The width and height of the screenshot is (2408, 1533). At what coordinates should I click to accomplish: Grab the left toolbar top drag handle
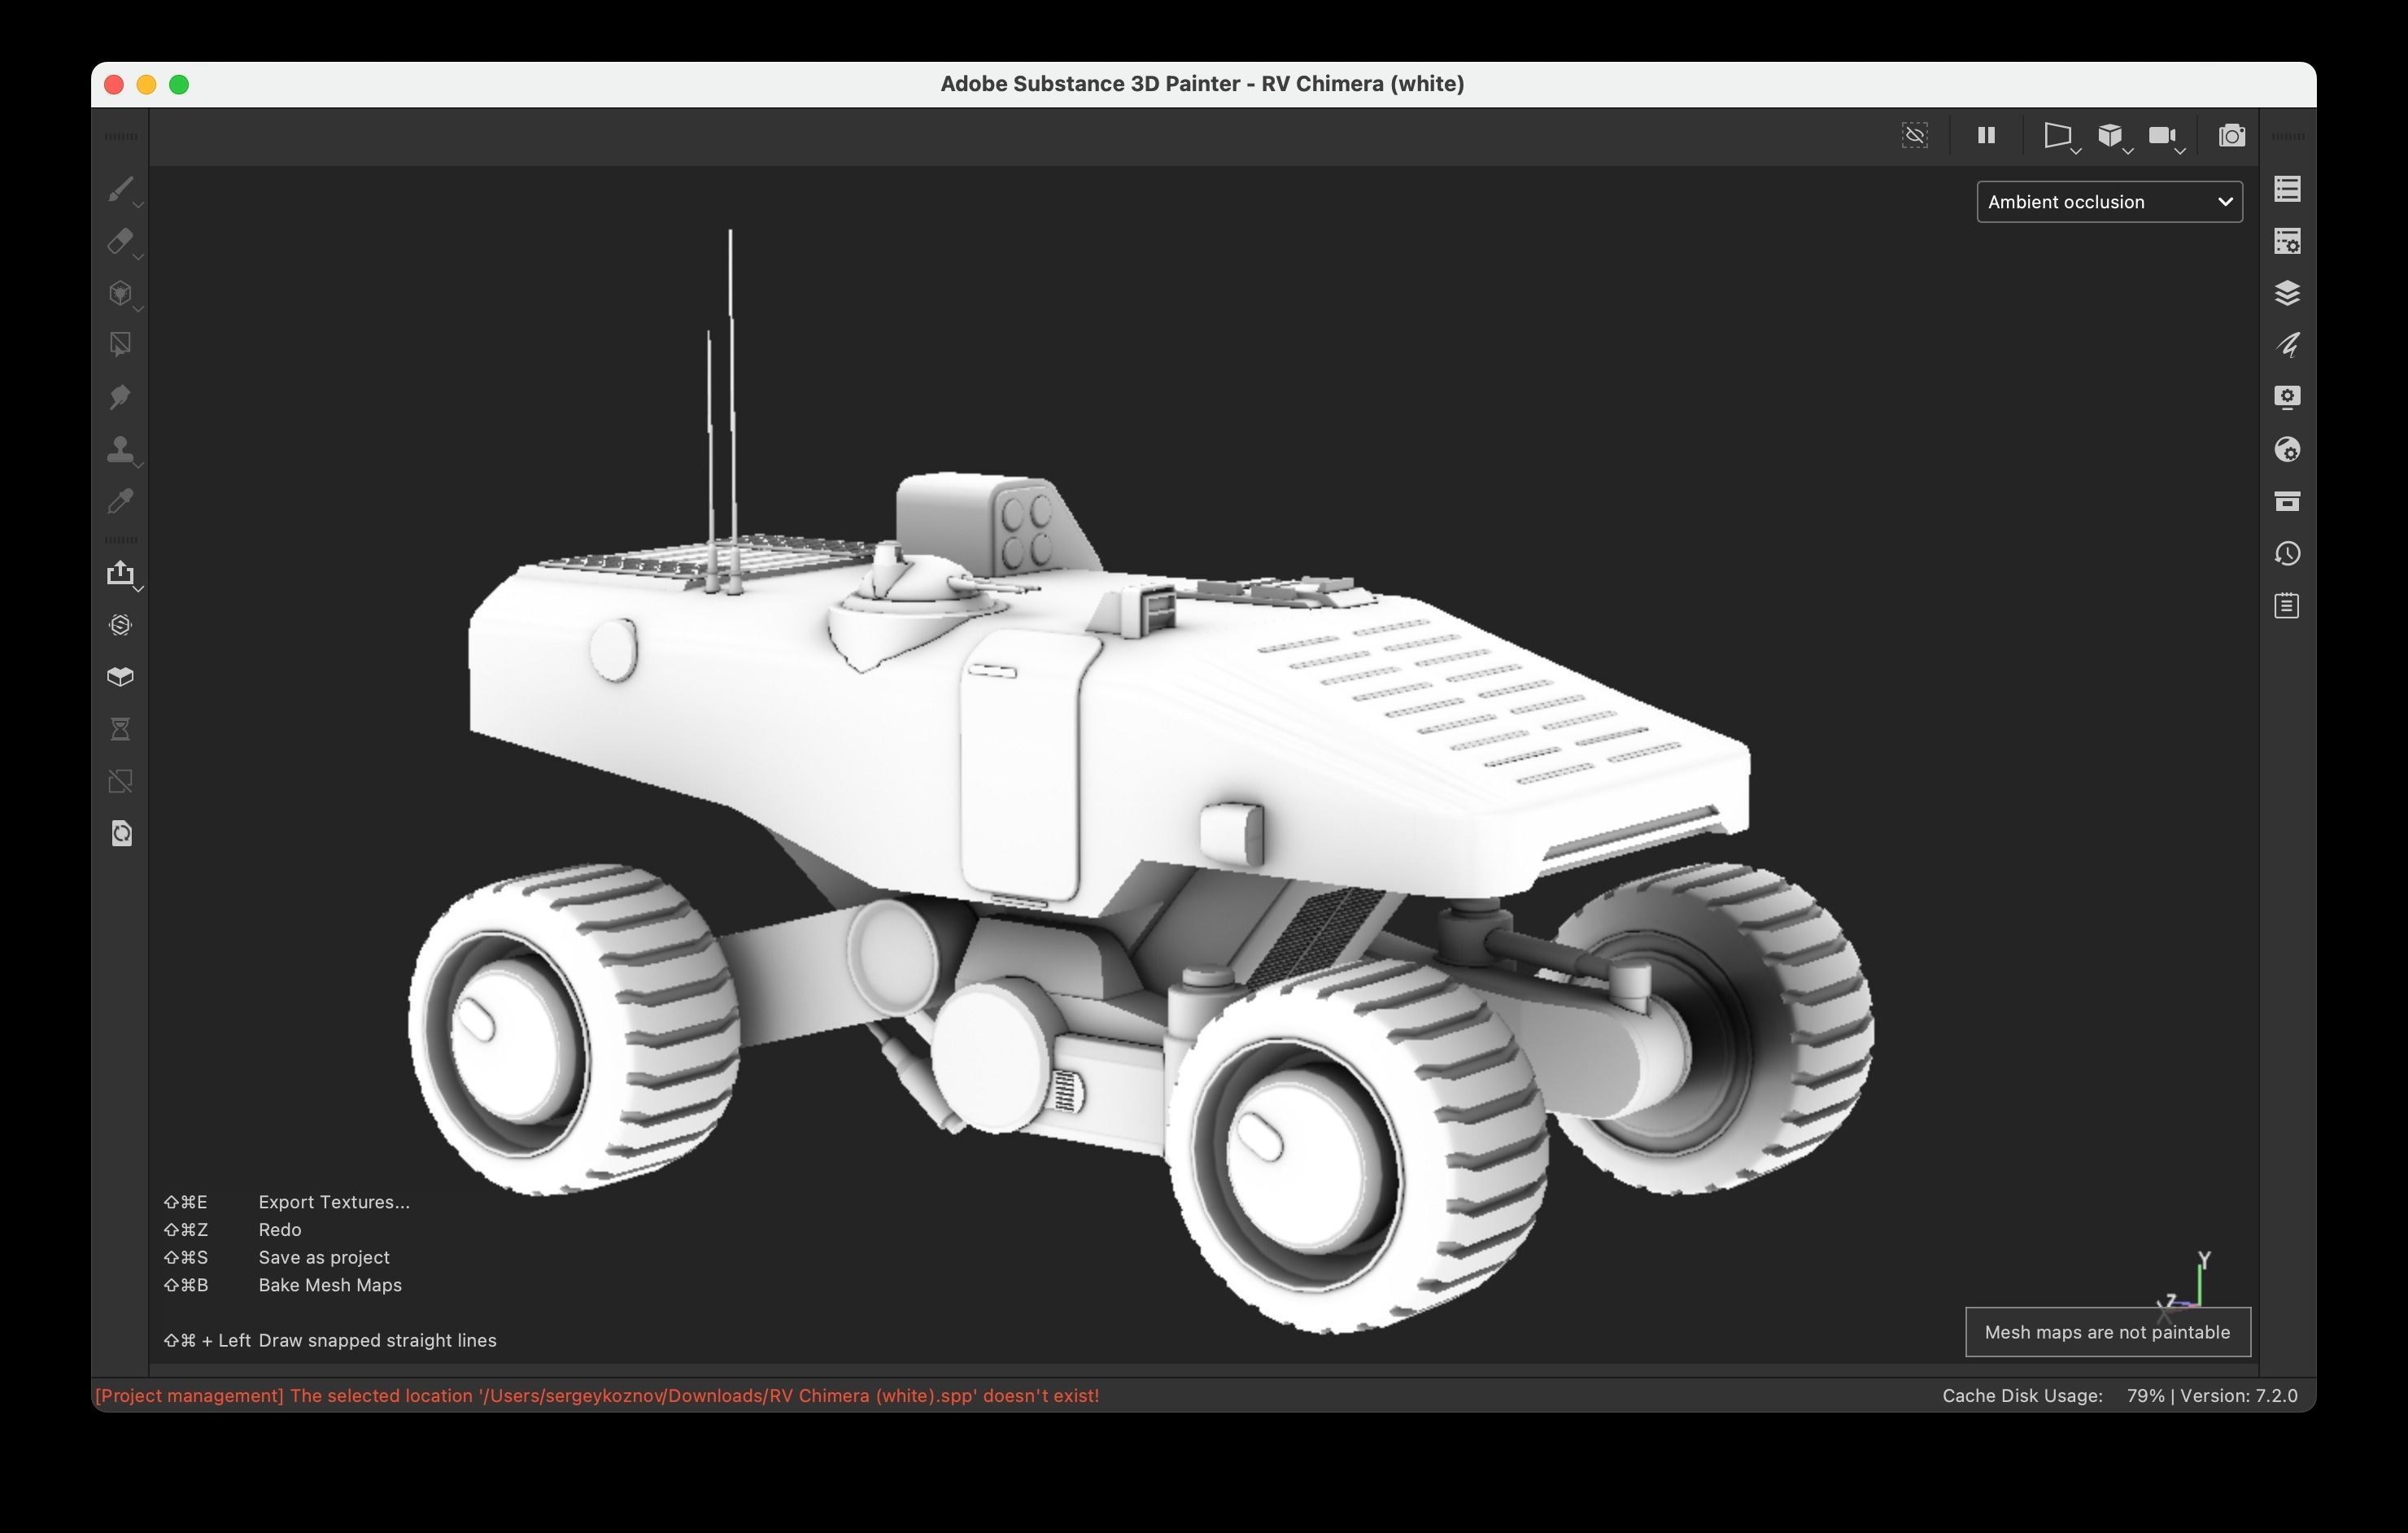(x=121, y=136)
